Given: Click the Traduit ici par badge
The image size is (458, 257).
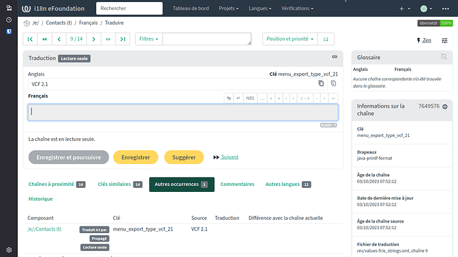Looking at the screenshot, I should pyautogui.click(x=94, y=230).
